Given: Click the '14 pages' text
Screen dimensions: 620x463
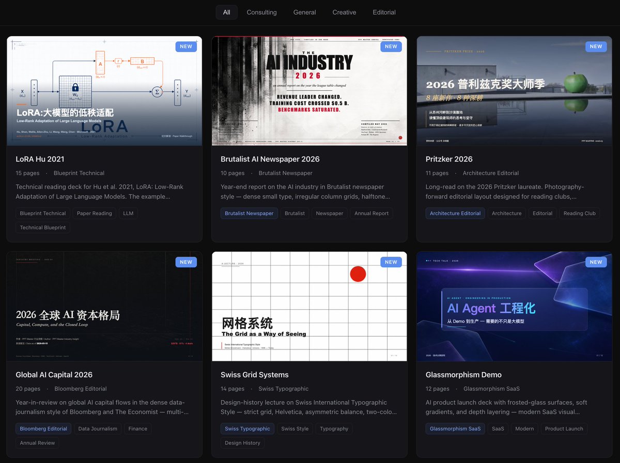Looking at the screenshot, I should click(233, 389).
